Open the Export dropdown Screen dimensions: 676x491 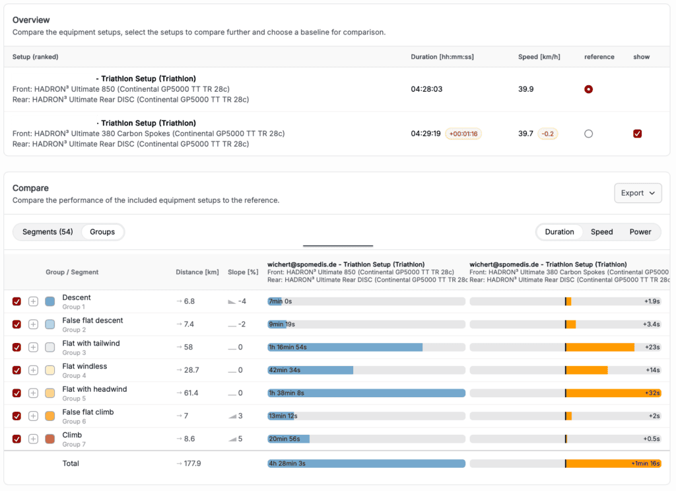pyautogui.click(x=638, y=193)
